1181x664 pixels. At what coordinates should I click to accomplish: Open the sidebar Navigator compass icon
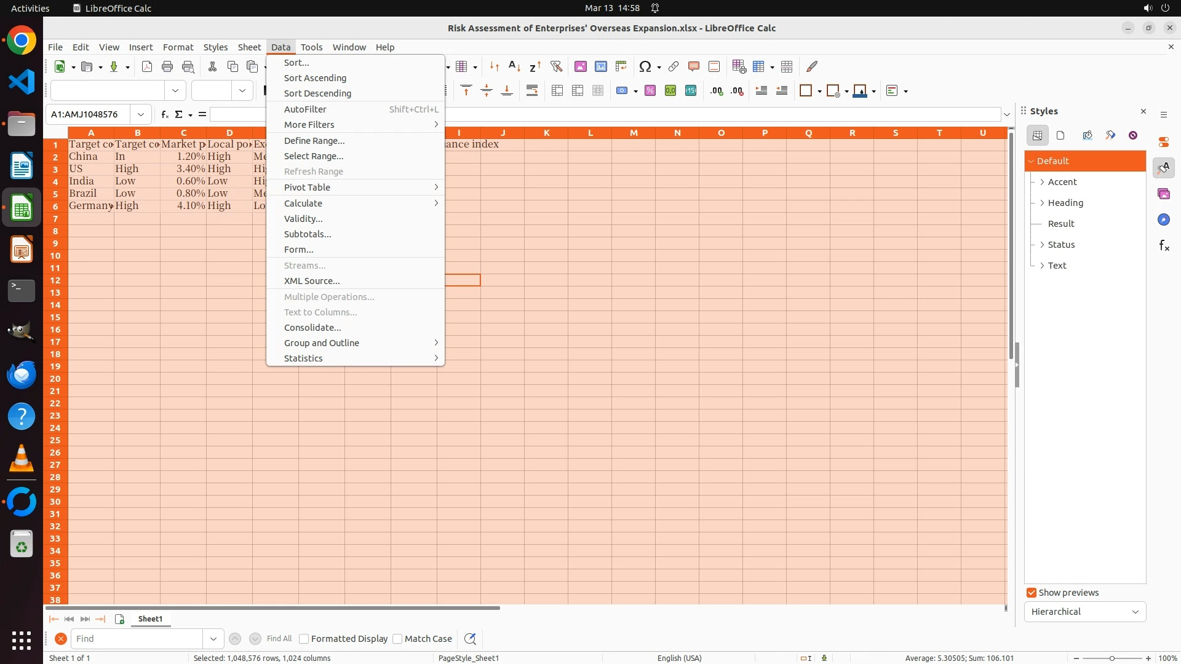tap(1163, 220)
